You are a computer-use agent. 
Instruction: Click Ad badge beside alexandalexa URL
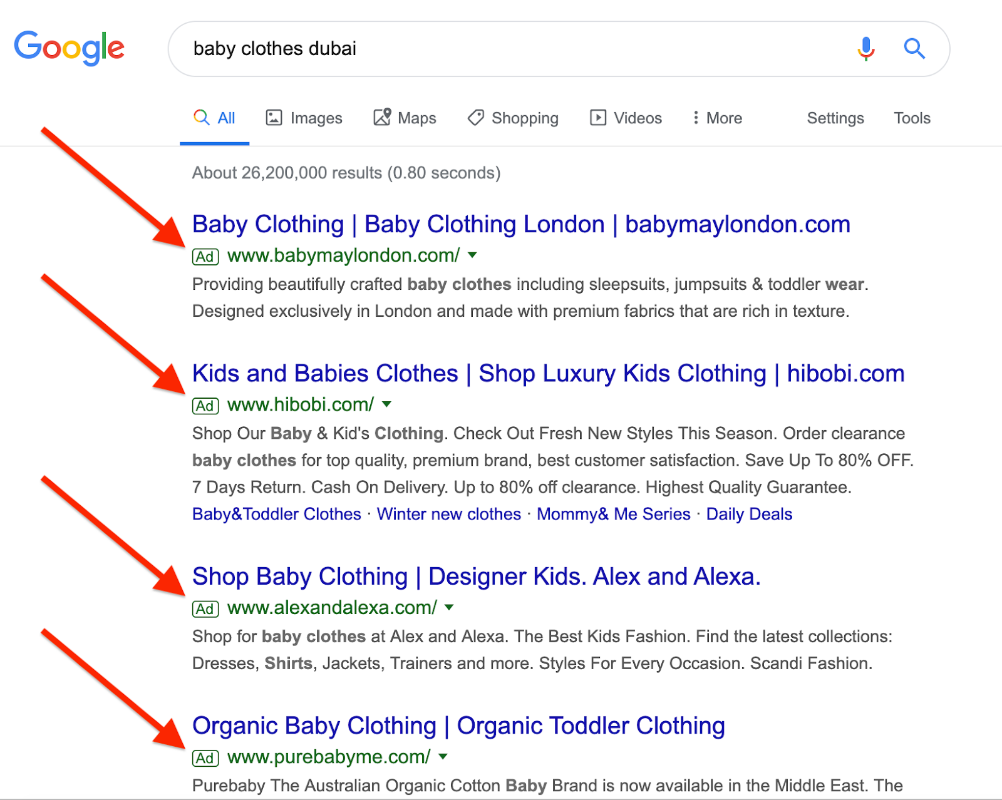coord(205,609)
